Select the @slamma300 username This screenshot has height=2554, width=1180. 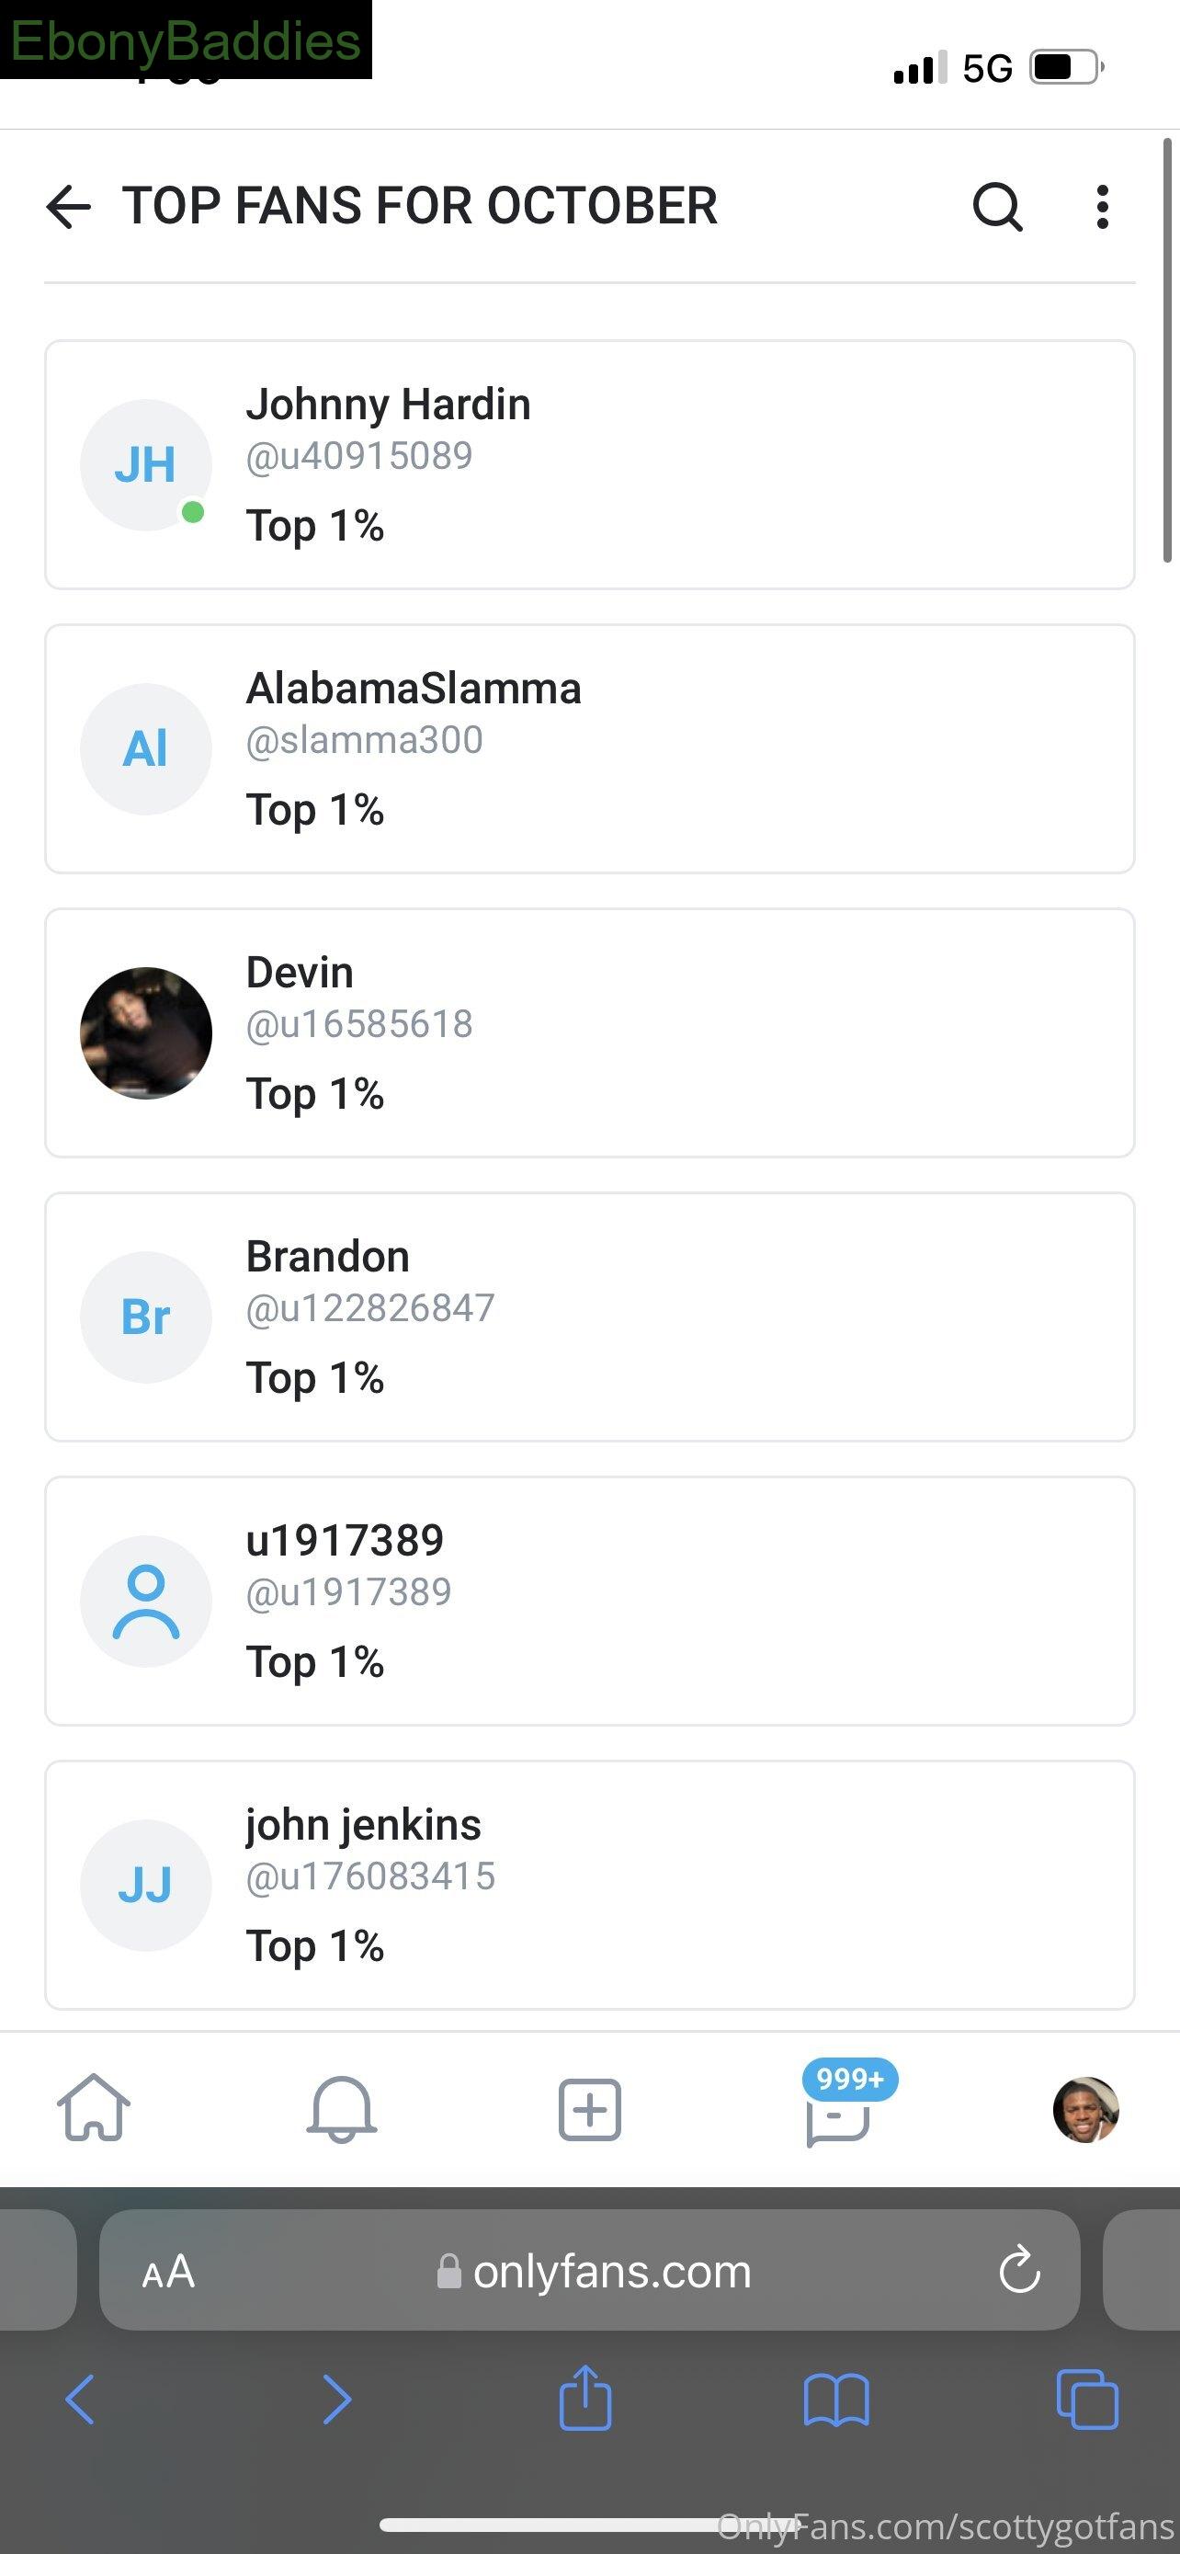click(365, 739)
